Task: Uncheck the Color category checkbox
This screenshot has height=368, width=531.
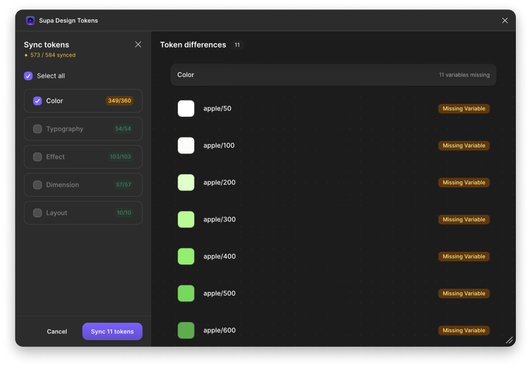Action: [x=37, y=101]
